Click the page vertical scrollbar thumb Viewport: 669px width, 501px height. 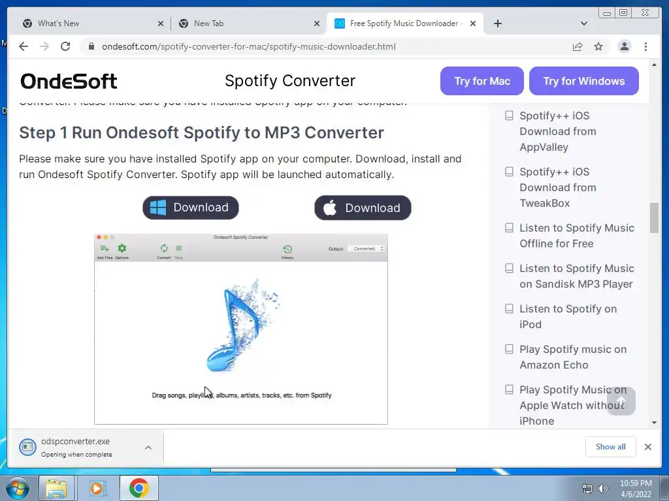click(x=654, y=218)
